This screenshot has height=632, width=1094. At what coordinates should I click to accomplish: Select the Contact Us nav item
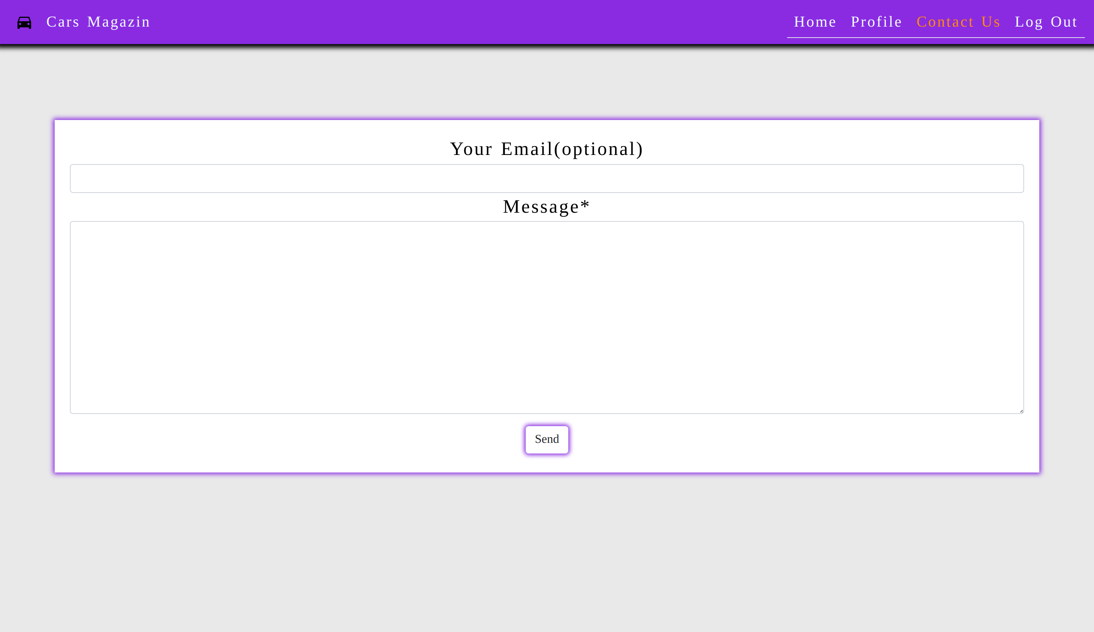[x=958, y=22]
